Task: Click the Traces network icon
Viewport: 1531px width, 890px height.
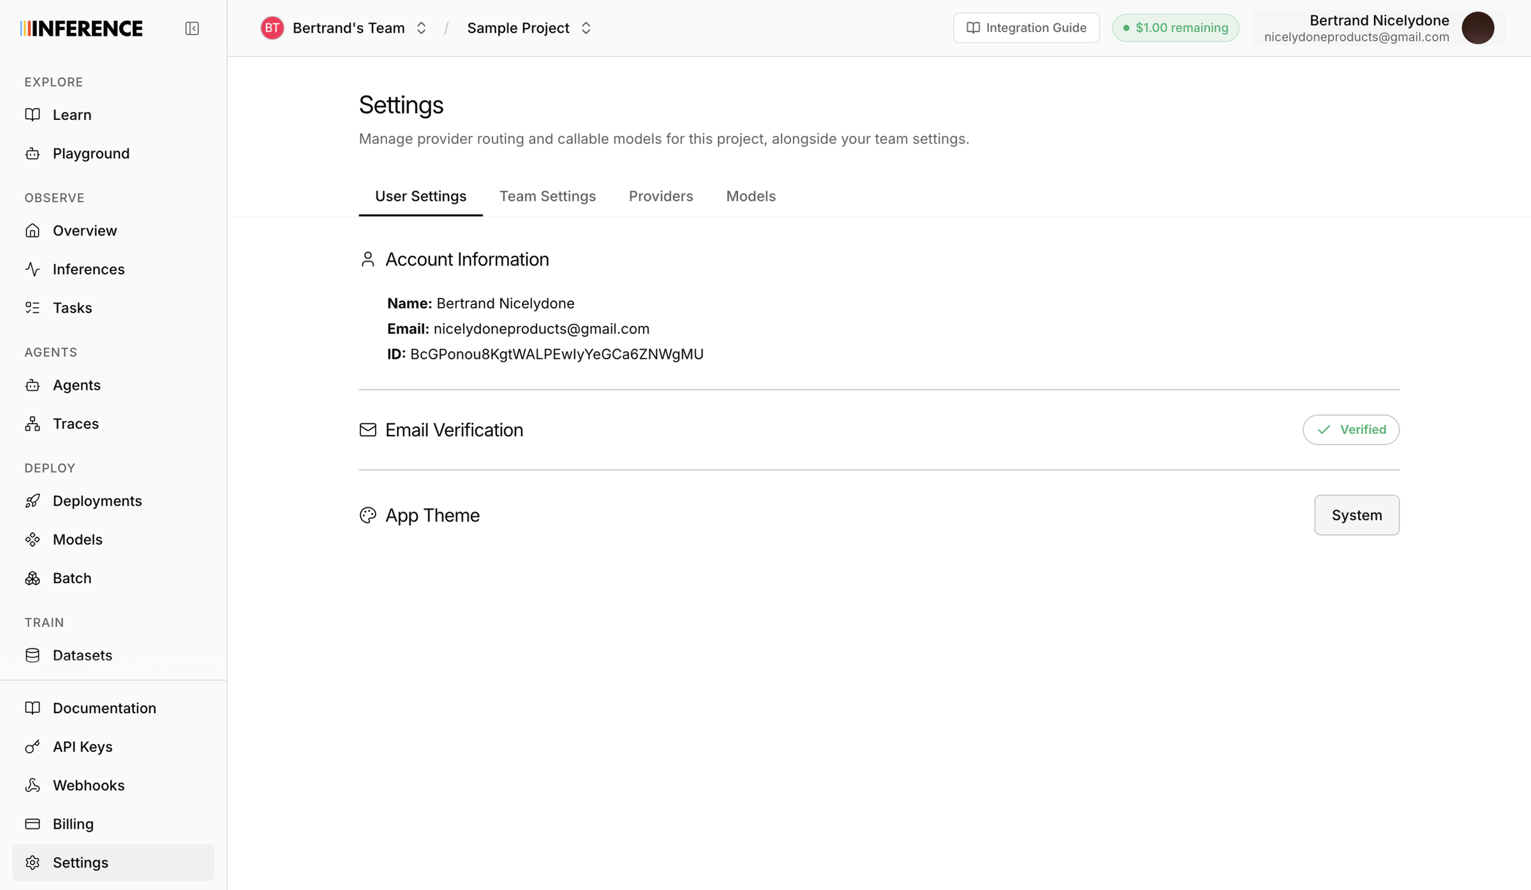Action: tap(33, 424)
